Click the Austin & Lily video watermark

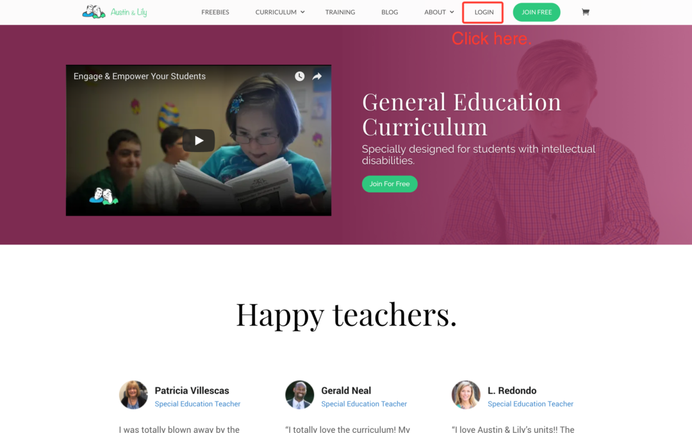(x=104, y=196)
